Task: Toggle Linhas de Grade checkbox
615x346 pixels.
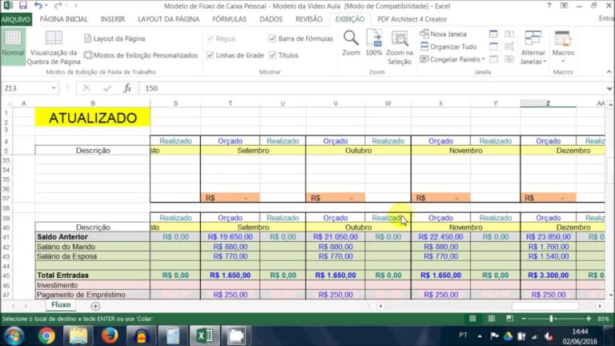Action: (x=210, y=55)
